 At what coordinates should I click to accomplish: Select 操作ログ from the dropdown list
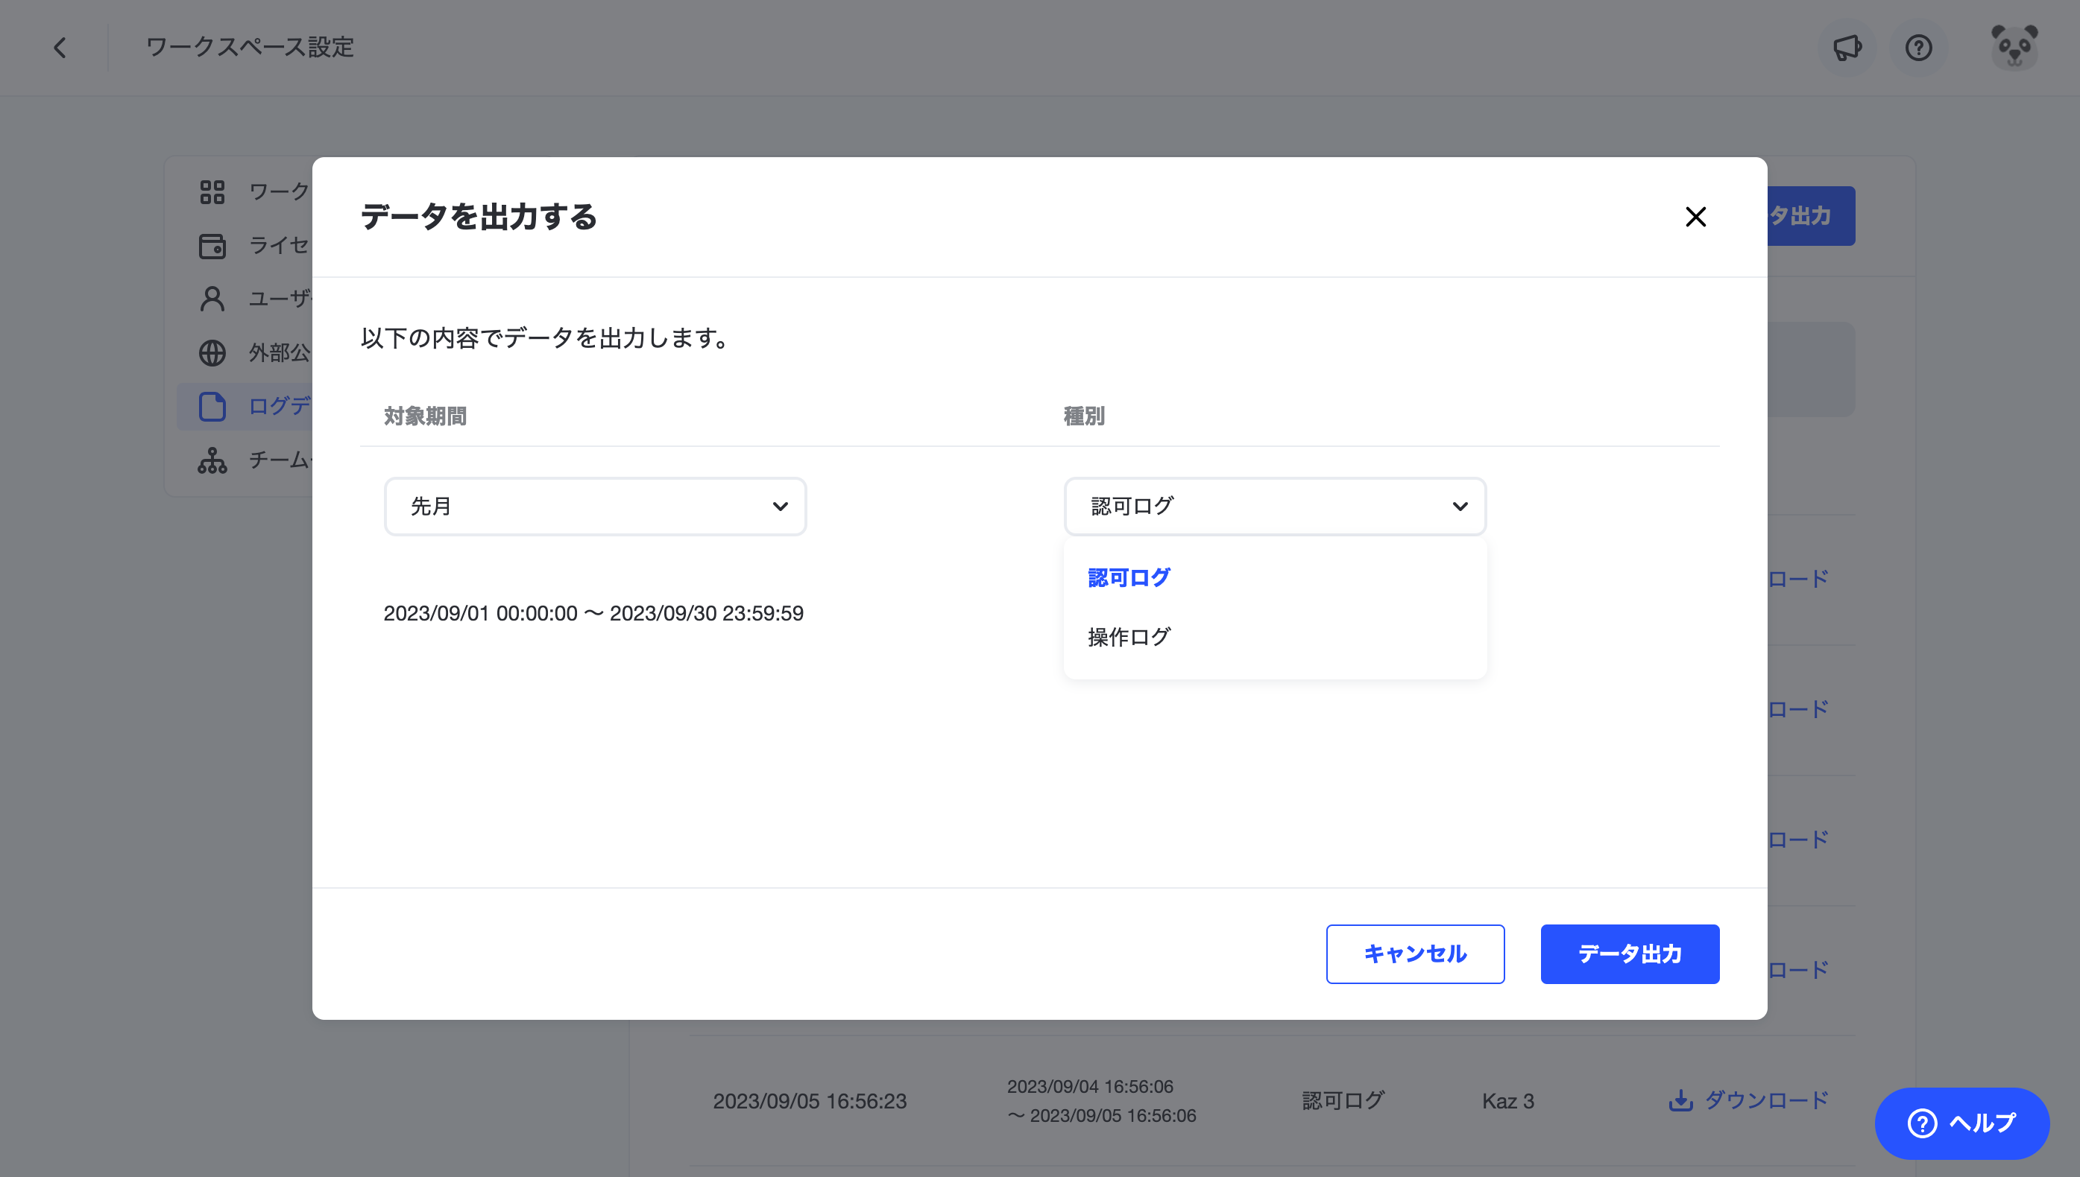tap(1129, 637)
